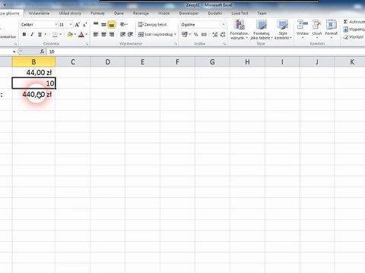Apply the yellow fill color
365x273 pixels.
coord(70,34)
